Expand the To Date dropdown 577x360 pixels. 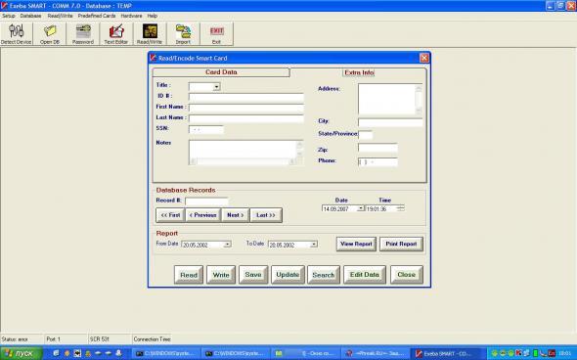click(x=314, y=245)
